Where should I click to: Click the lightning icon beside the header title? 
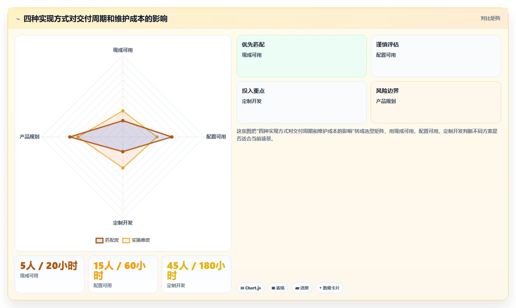(18, 19)
